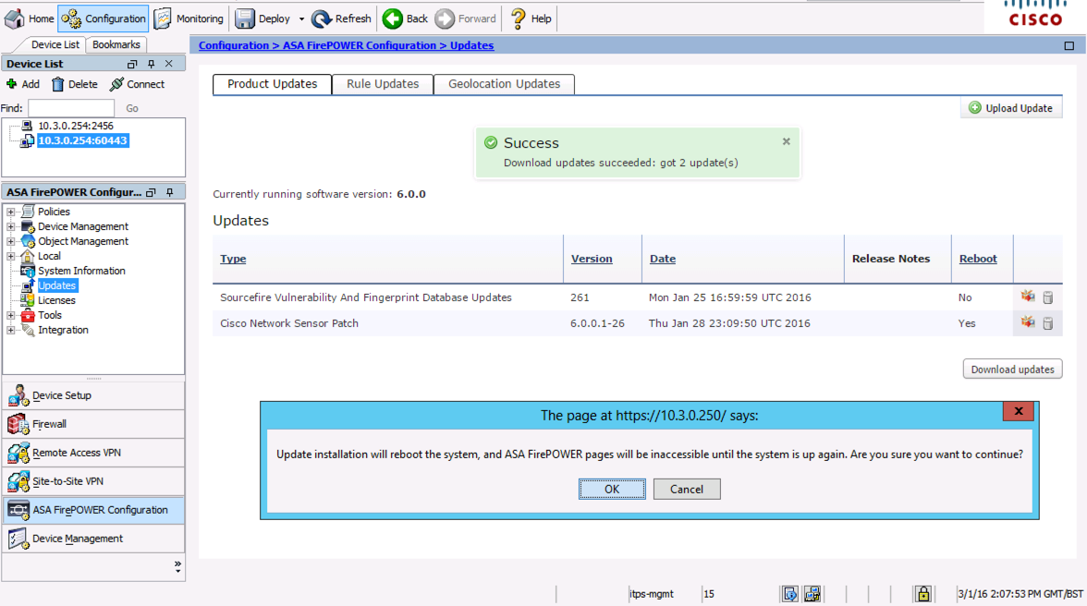Click the Deploy save icon

coord(245,18)
